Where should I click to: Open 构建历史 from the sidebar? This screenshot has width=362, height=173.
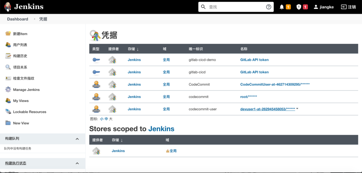pyautogui.click(x=20, y=56)
